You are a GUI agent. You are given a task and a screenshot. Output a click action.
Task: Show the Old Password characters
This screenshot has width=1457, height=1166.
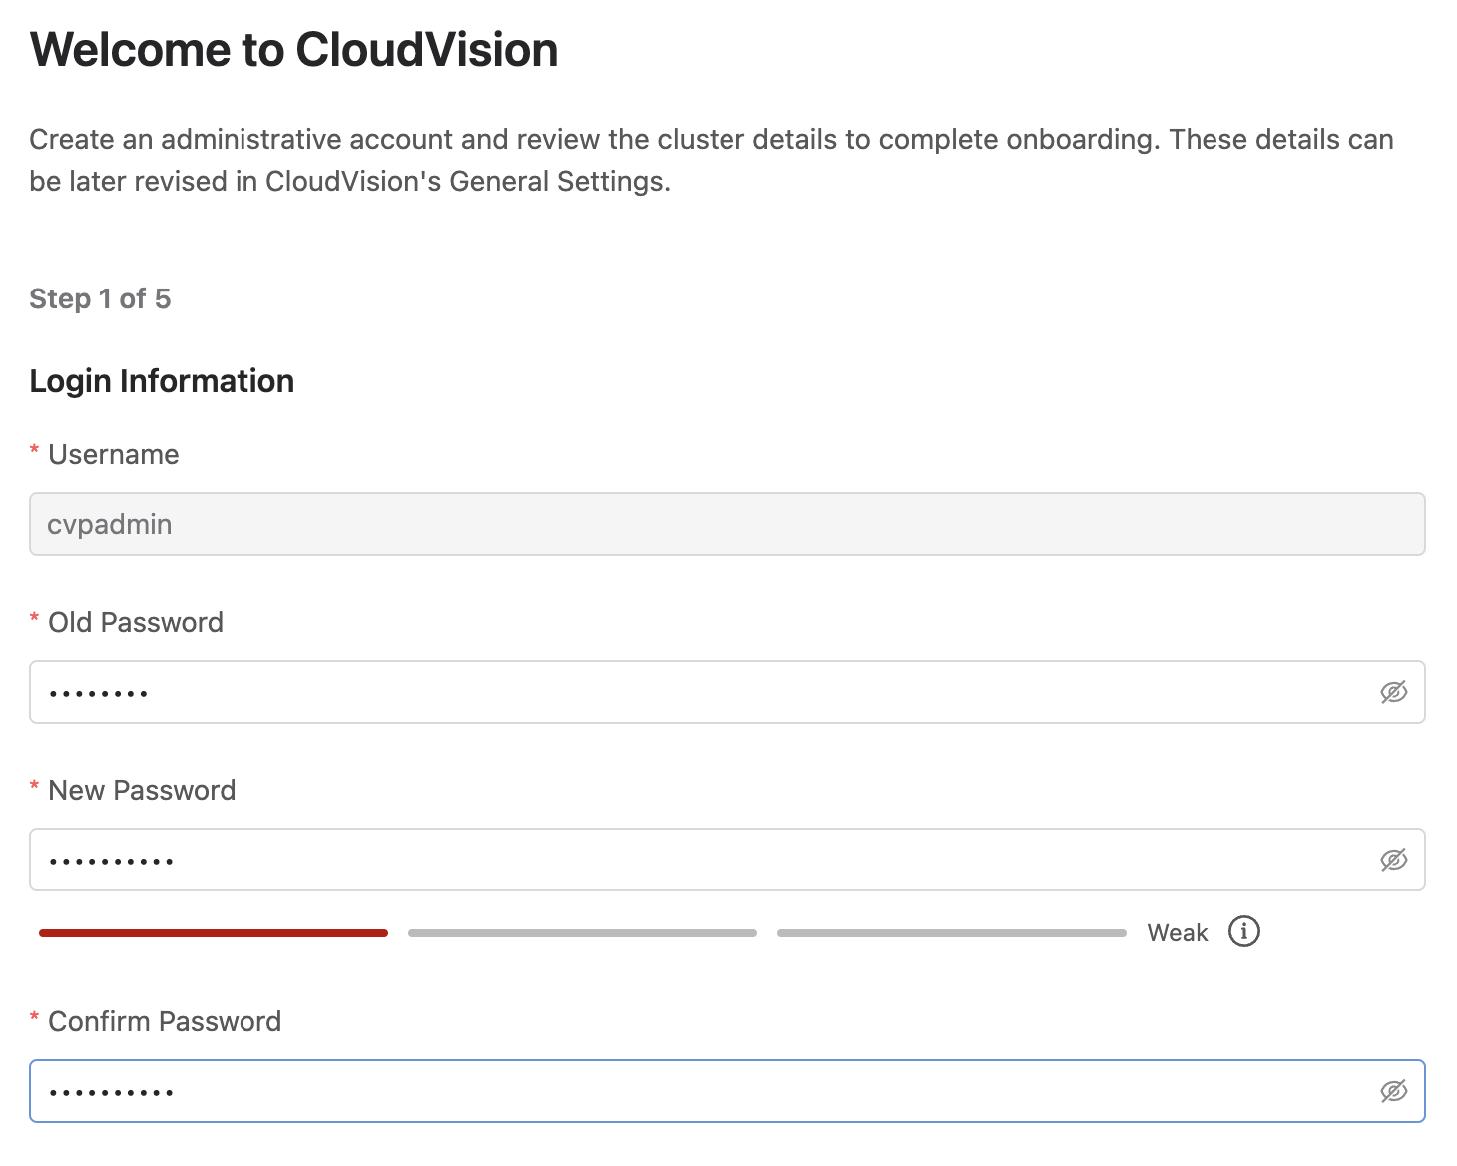1393,692
